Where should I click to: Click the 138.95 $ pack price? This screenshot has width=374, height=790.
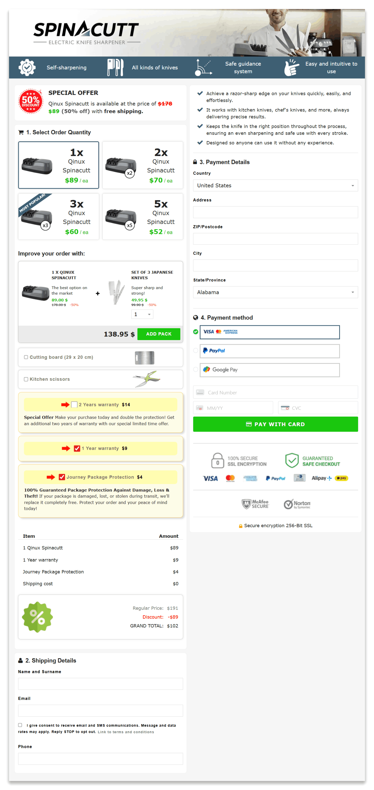click(x=119, y=334)
